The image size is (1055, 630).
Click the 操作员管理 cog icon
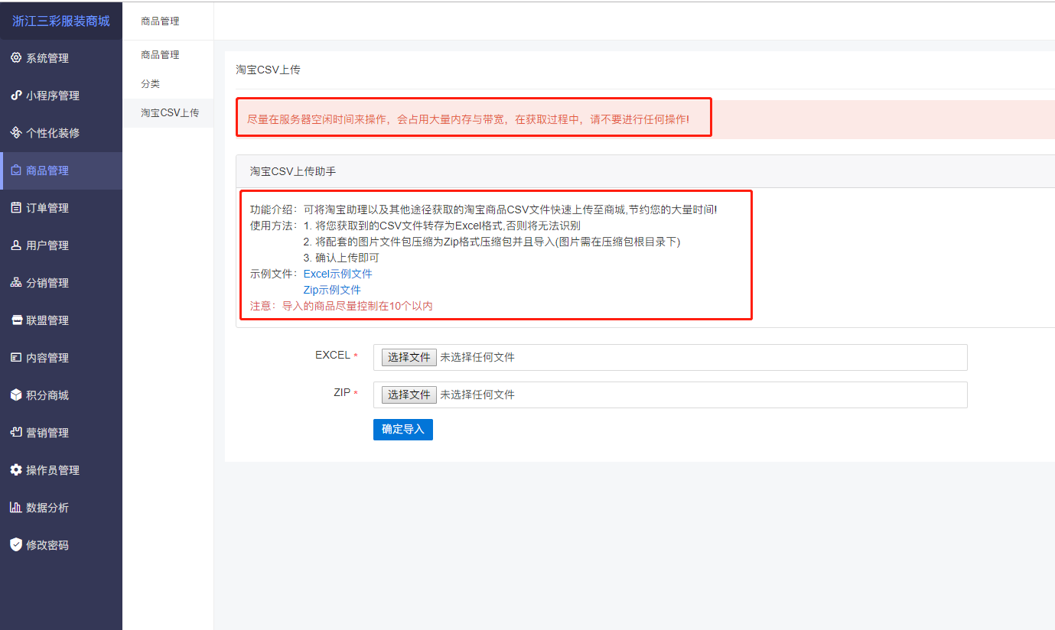click(16, 470)
